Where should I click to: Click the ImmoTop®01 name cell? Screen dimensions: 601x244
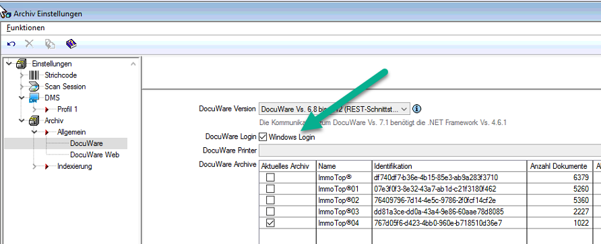click(x=344, y=189)
